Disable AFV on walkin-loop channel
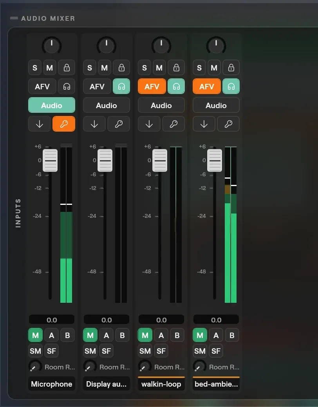The image size is (318, 407). coord(152,87)
